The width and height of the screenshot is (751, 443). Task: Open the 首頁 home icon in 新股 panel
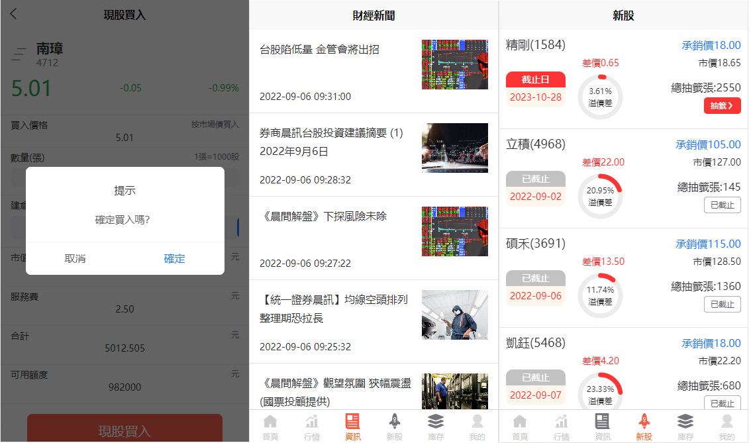coord(520,427)
